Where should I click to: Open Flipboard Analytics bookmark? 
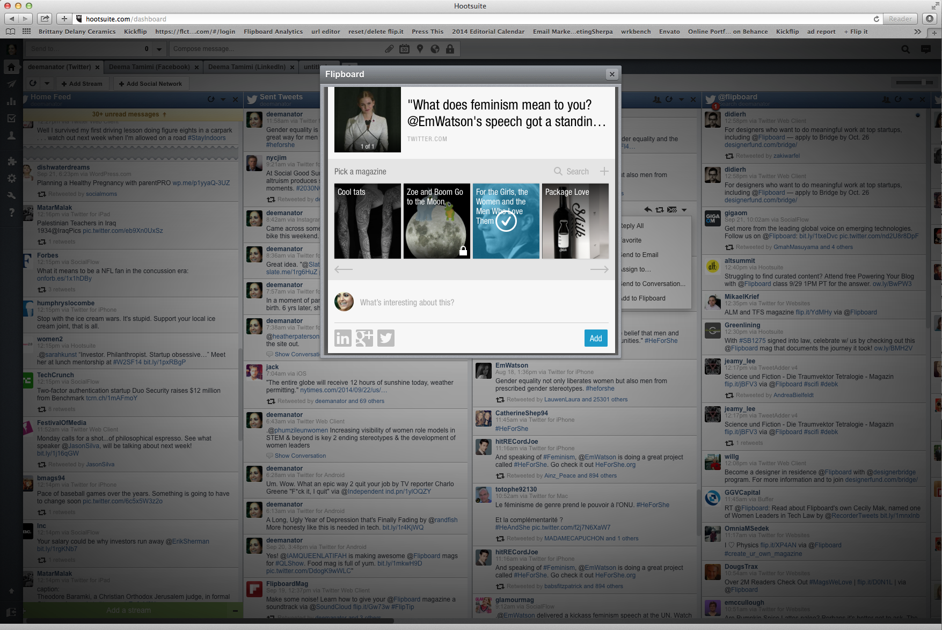click(273, 32)
